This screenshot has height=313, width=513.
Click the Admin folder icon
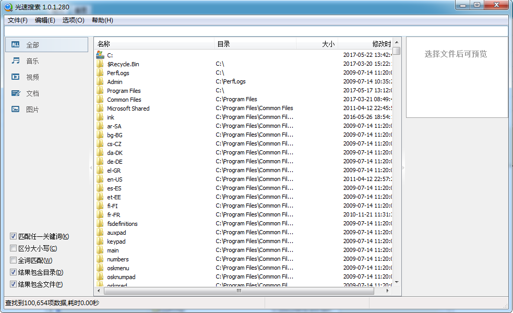(100, 81)
